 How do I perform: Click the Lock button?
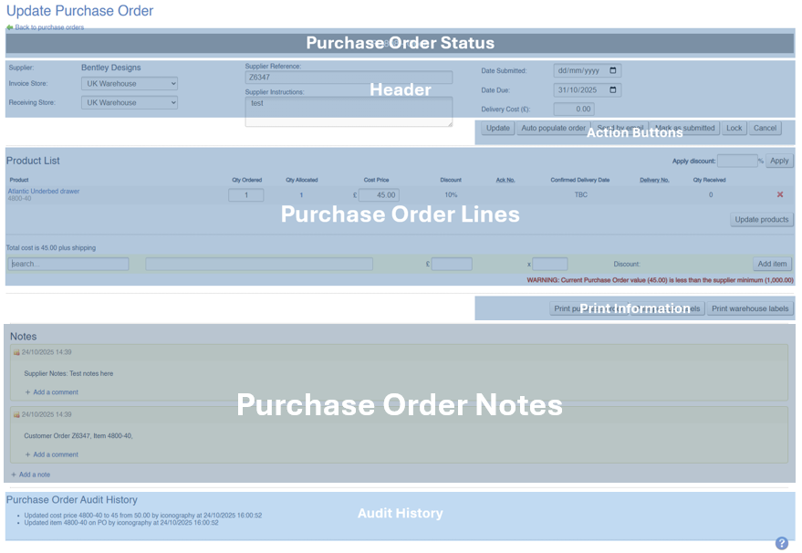(734, 129)
